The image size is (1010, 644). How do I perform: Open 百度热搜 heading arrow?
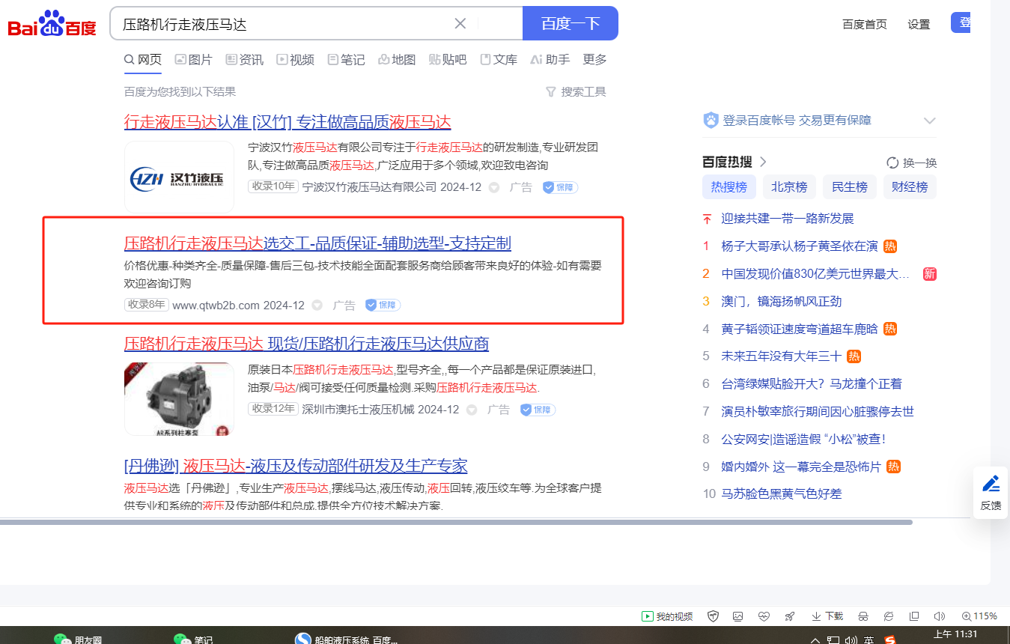(x=763, y=162)
